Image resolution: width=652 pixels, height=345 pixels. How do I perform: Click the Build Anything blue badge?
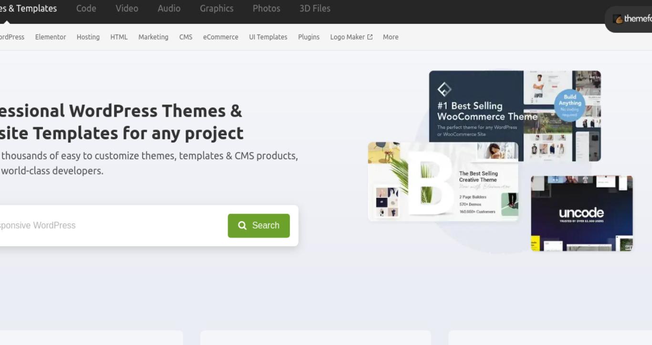(570, 105)
